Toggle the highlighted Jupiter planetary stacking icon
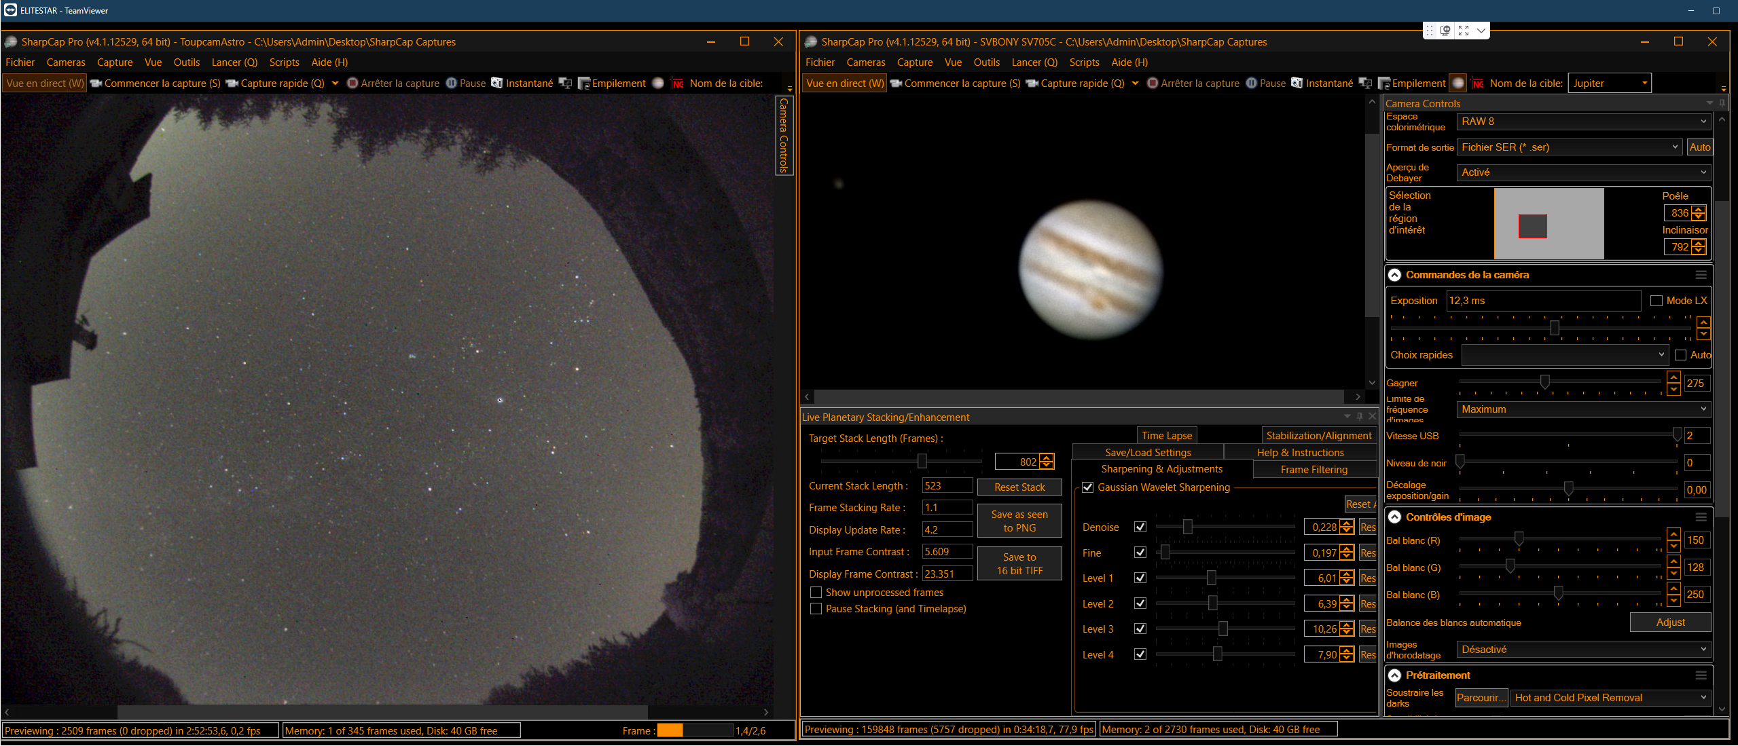Viewport: 1738px width, 746px height. pos(1458,83)
